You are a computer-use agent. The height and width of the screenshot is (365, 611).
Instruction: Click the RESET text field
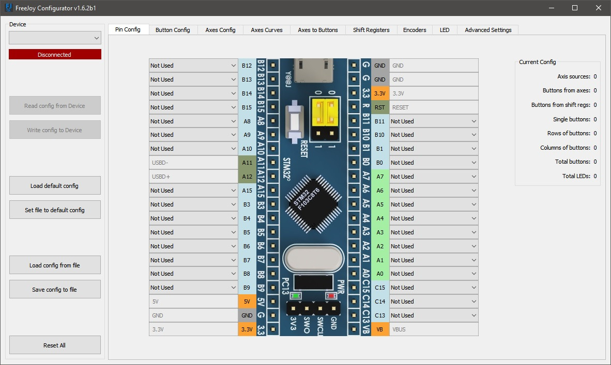point(434,107)
